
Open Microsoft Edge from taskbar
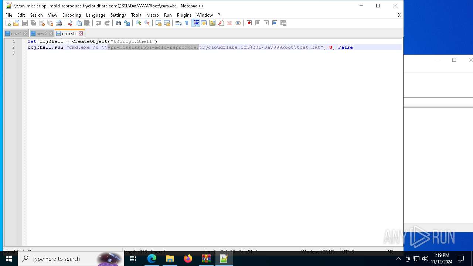tap(152, 259)
